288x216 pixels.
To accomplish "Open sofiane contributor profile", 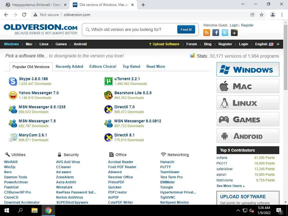I will pos(222,158).
